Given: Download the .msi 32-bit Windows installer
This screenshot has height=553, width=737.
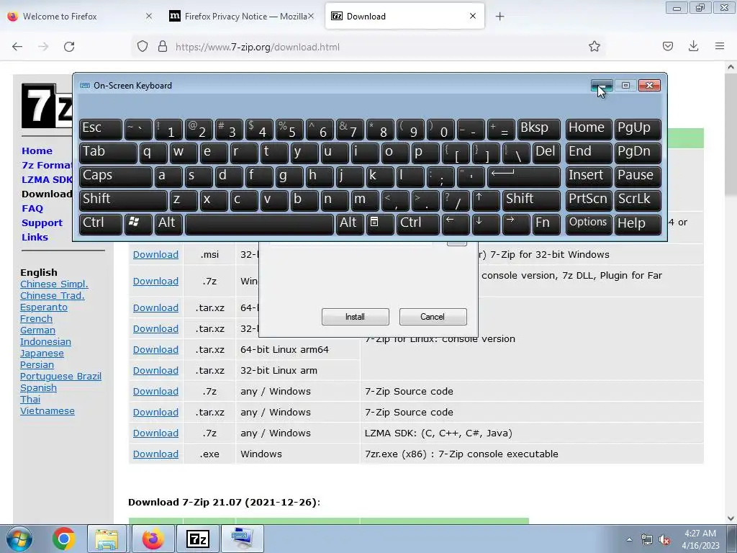Looking at the screenshot, I should point(155,254).
